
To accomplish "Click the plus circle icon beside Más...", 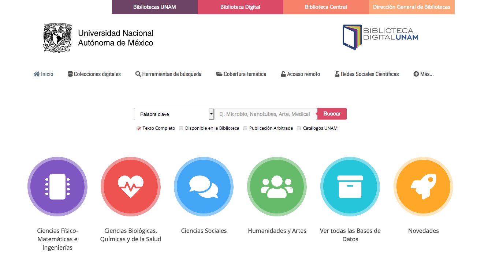I will tap(416, 74).
